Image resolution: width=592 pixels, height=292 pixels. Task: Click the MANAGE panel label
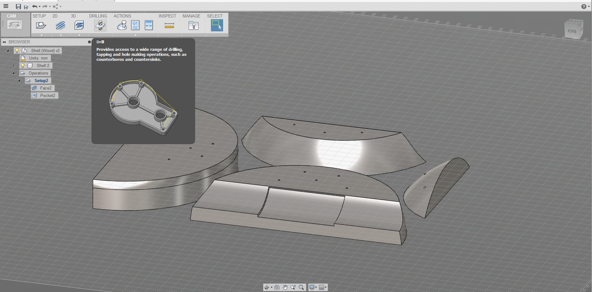191,16
